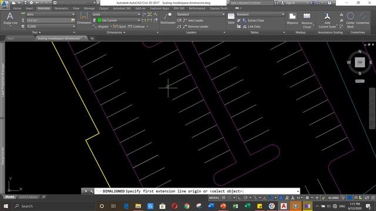The image size is (376, 211).
Task: Select the Centerline tool
Action: (x=362, y=19)
